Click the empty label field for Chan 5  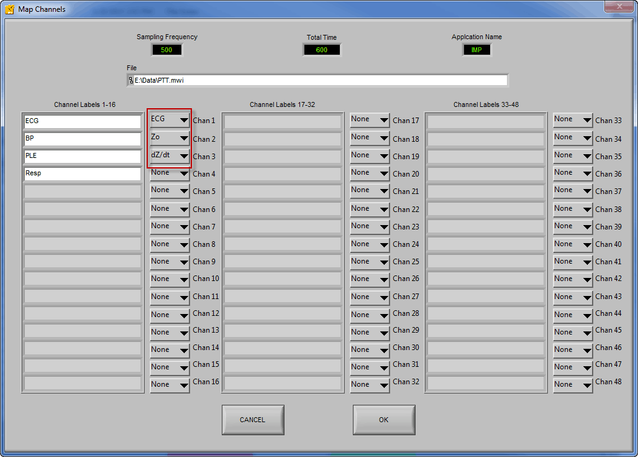pos(82,192)
